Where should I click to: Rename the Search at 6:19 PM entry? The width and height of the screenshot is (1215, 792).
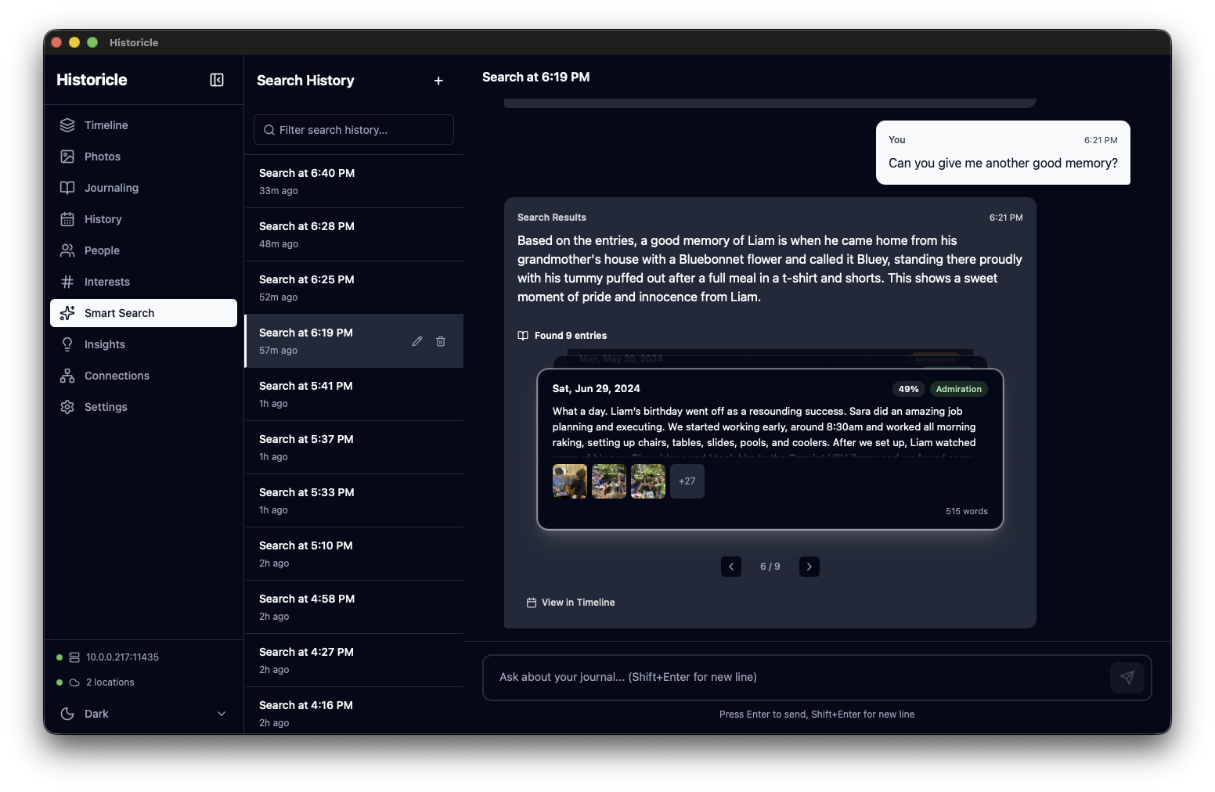point(417,341)
